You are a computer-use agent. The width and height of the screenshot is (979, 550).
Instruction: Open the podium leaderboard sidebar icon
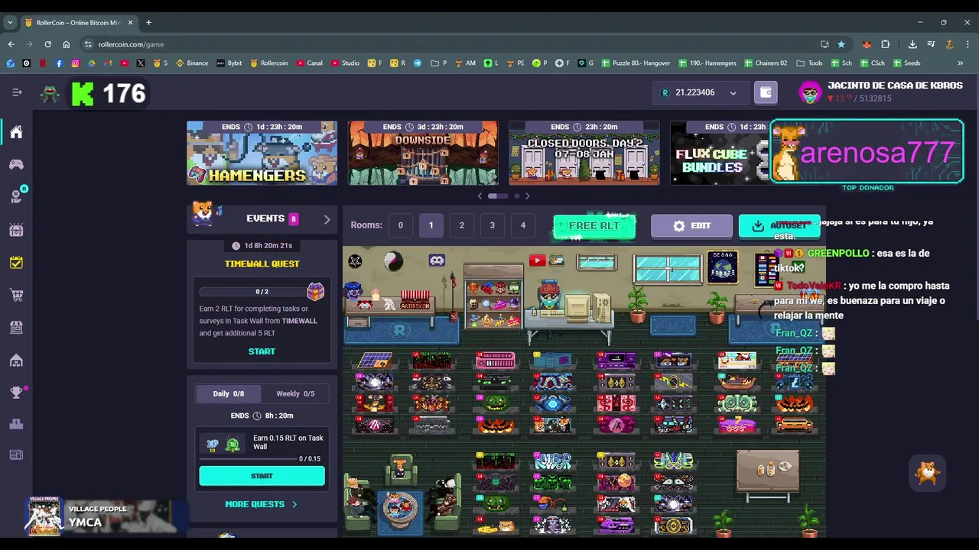16,424
